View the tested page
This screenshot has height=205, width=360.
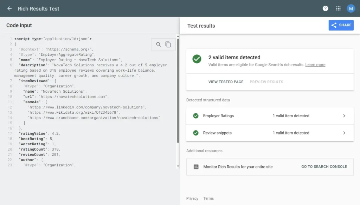[226, 82]
